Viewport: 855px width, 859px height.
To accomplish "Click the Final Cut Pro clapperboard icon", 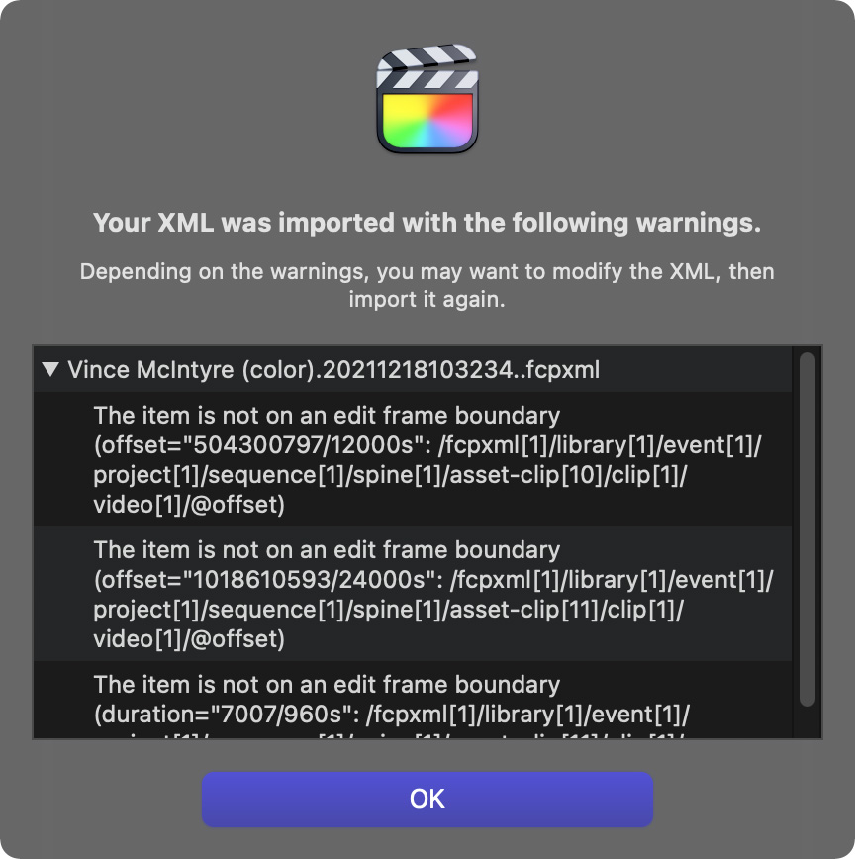I will (427, 99).
